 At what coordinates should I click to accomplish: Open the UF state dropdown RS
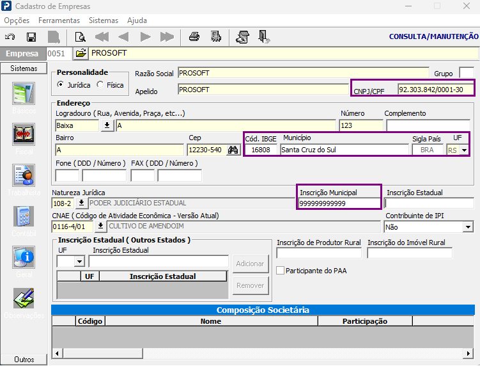465,150
